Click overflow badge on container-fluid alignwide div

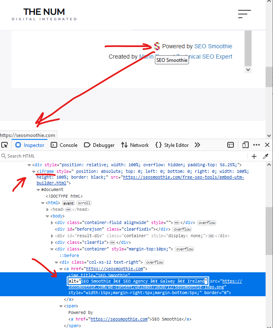tap(207, 223)
